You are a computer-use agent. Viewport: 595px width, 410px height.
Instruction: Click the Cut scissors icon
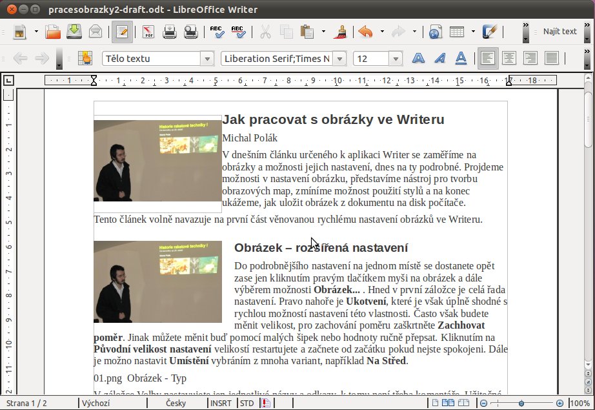[x=265, y=32]
